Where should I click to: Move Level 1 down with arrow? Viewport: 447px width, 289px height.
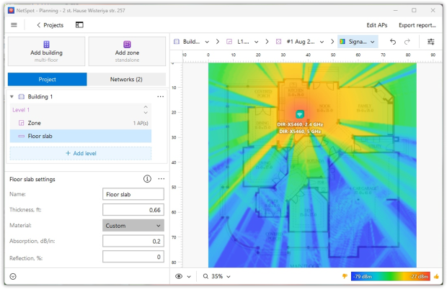pyautogui.click(x=146, y=113)
